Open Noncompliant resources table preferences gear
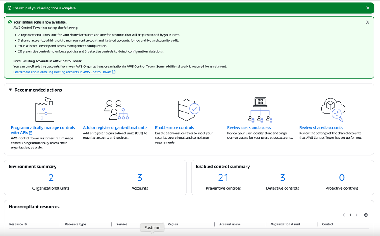 coord(366,215)
